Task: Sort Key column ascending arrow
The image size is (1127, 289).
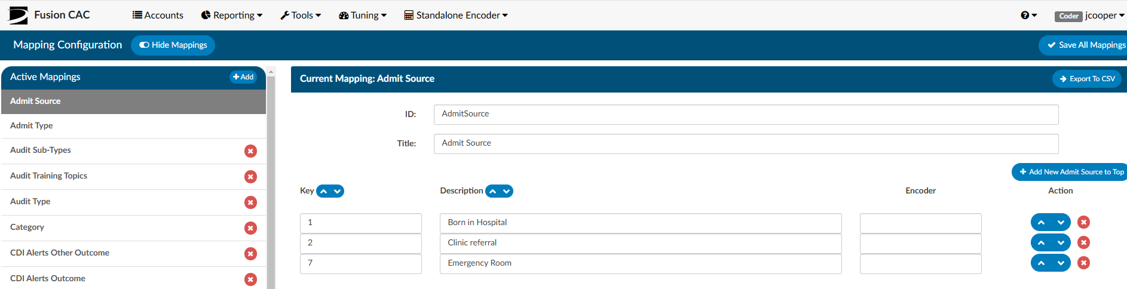Action: pos(323,191)
